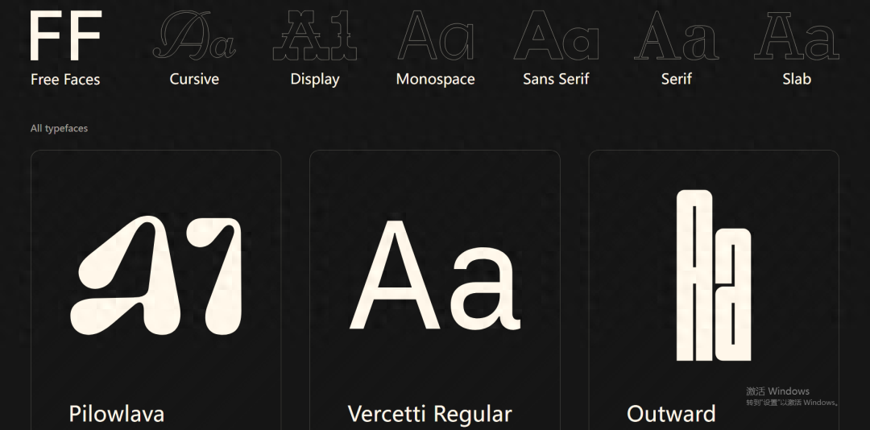Image resolution: width=870 pixels, height=430 pixels.
Task: Show fonts under the Serif label
Action: [x=677, y=79]
